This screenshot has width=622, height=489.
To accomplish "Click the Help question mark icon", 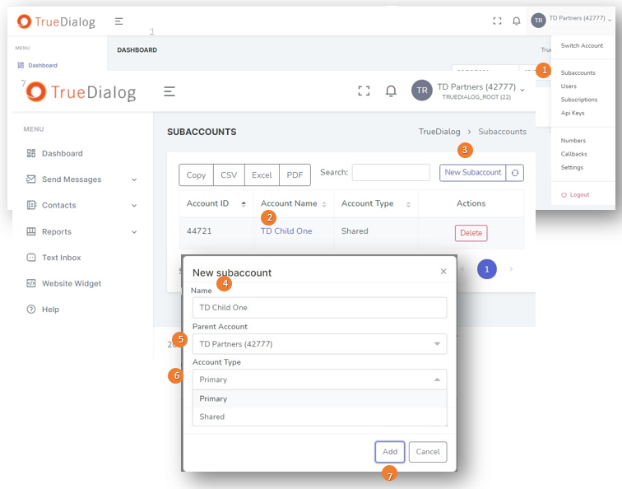I will pyautogui.click(x=31, y=310).
